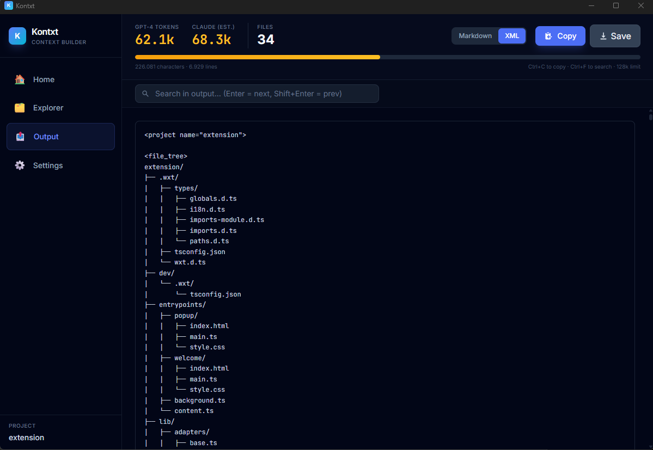
Task: Click paths.d.ts entry
Action: click(x=210, y=241)
